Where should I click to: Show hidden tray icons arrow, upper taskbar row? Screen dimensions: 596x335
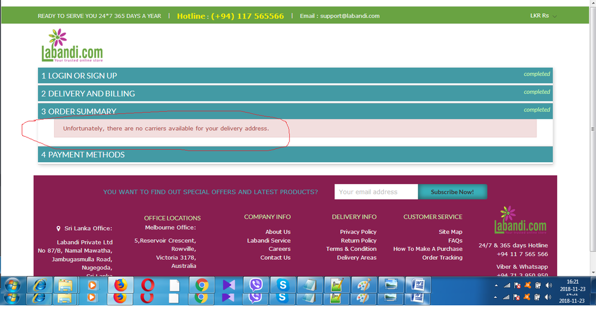tap(496, 286)
